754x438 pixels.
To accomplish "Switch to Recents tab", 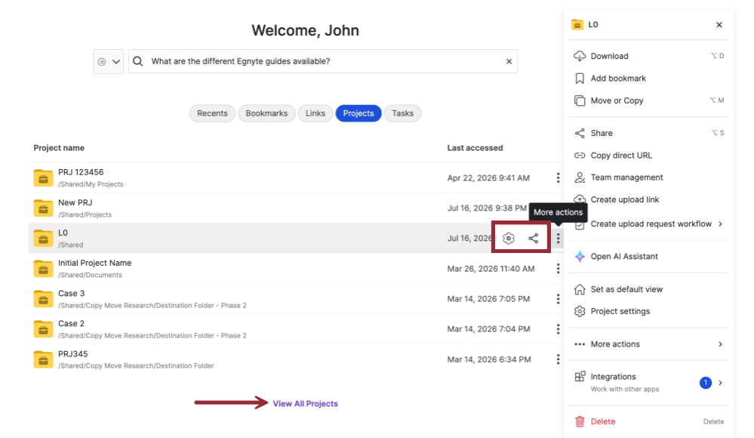I will (x=212, y=113).
